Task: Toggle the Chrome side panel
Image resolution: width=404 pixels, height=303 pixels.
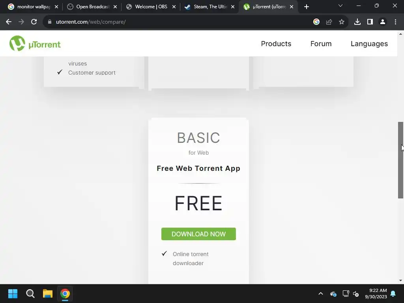Action: pyautogui.click(x=370, y=22)
